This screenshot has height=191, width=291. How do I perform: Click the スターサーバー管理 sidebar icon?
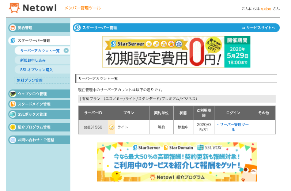(x=12, y=41)
